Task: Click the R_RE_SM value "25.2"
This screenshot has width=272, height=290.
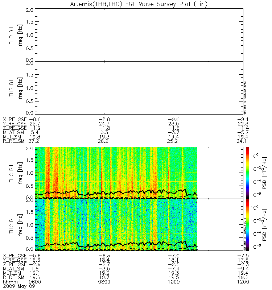Action: click(172, 141)
